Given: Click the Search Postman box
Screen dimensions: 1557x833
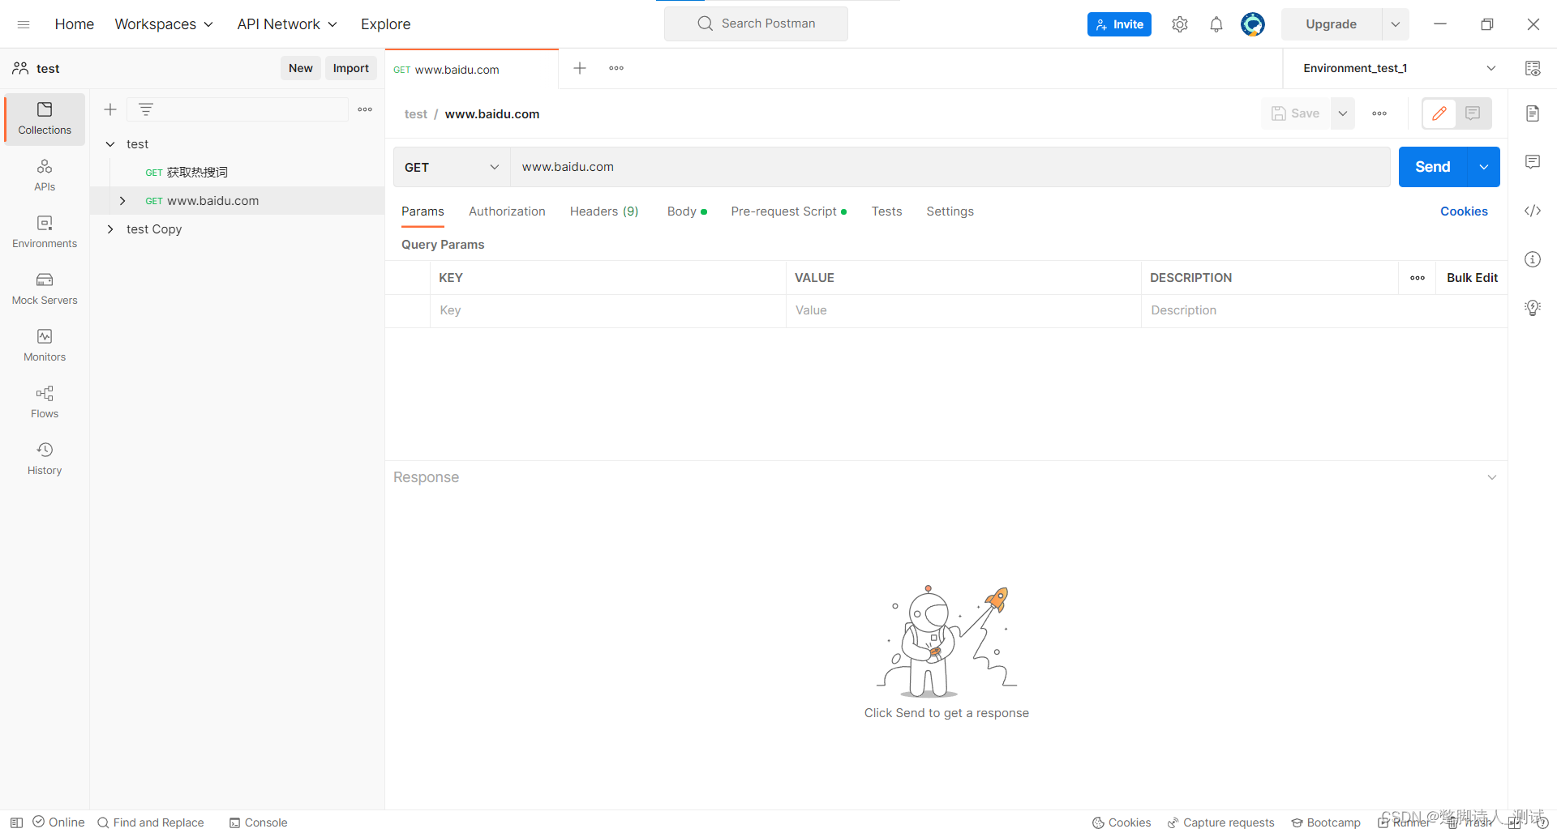Looking at the screenshot, I should pos(756,23).
